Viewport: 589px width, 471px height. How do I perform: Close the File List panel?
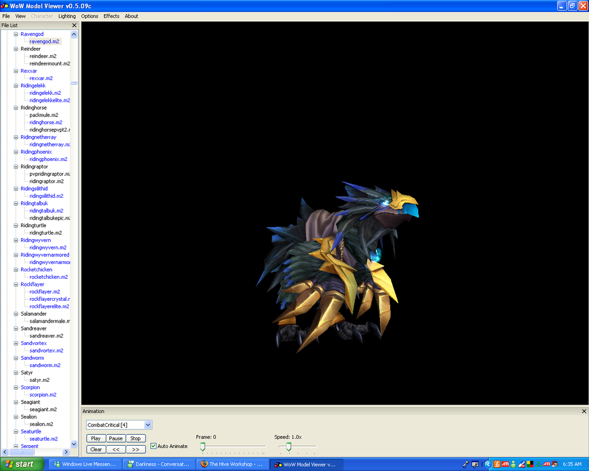74,25
